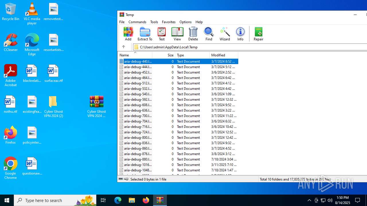This screenshot has width=367, height=206.
Task: Select the Recycle Bin desktop icon
Action: tap(11, 12)
